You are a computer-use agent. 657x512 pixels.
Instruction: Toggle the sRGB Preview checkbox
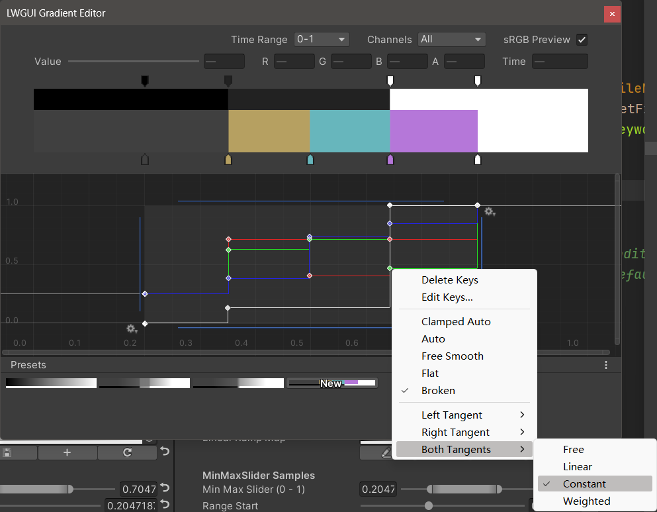click(x=582, y=40)
